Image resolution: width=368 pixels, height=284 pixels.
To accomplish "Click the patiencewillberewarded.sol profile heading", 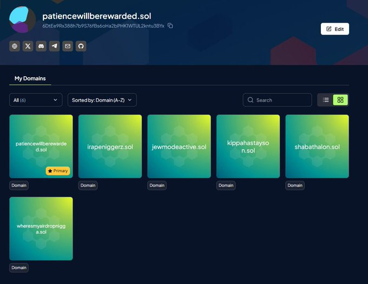I will pos(97,16).
